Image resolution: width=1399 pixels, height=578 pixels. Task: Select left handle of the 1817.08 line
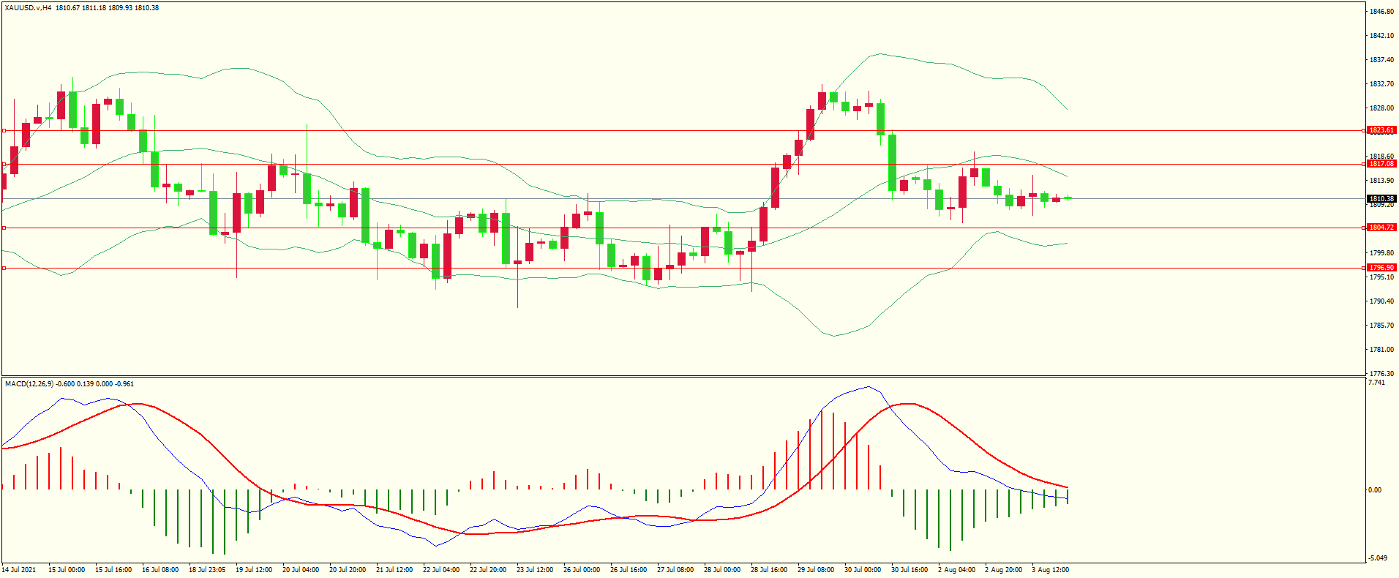click(4, 165)
